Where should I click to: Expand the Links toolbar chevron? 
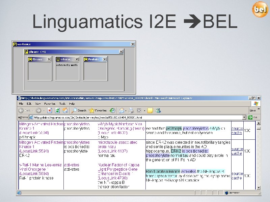click(259, 109)
